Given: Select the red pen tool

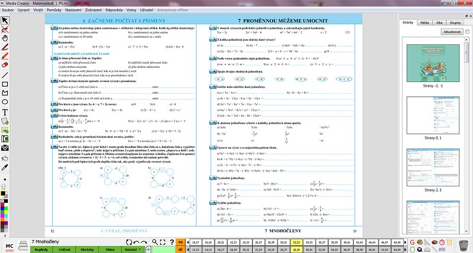Looking at the screenshot, I should point(5,47).
